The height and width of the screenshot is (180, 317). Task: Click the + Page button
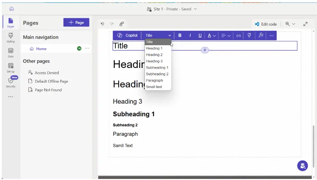pyautogui.click(x=76, y=22)
